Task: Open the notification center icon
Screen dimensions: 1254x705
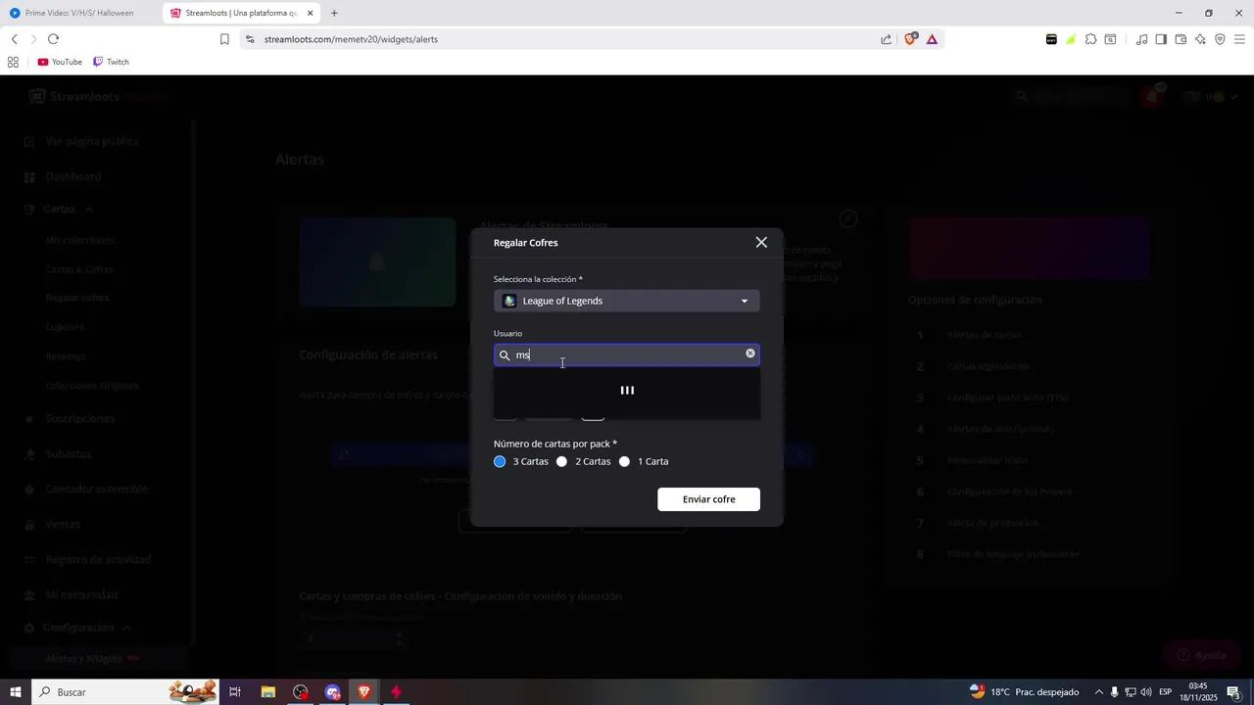Action: tap(1234, 692)
